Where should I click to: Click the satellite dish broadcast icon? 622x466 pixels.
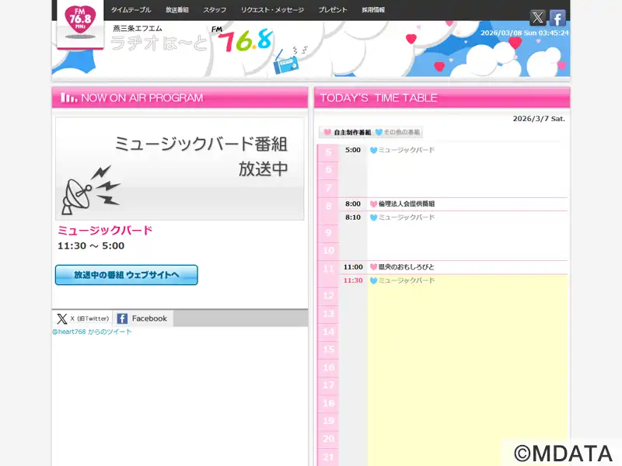click(x=91, y=190)
